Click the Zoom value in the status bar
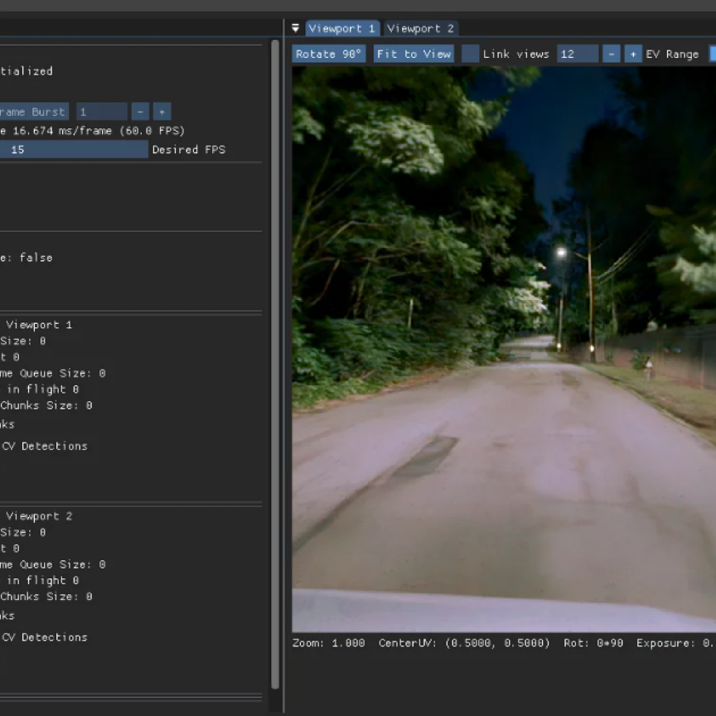 327,642
